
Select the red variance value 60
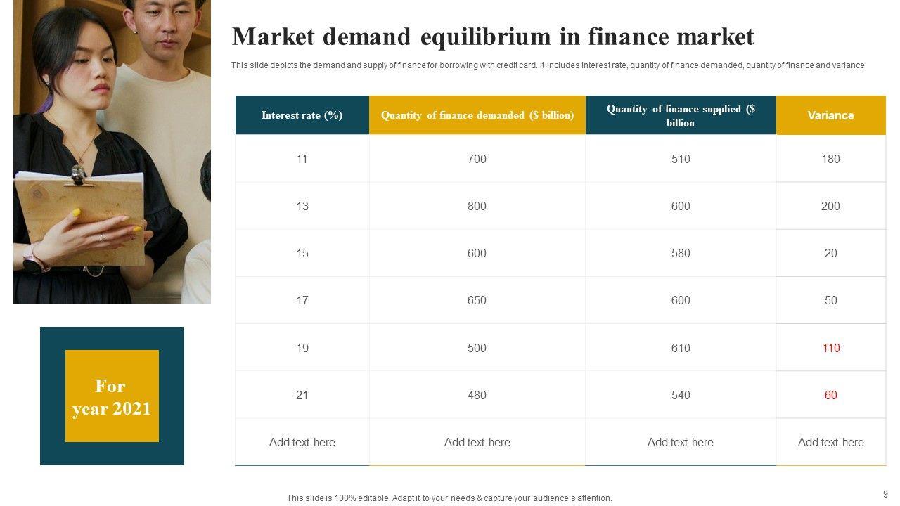[x=830, y=395]
